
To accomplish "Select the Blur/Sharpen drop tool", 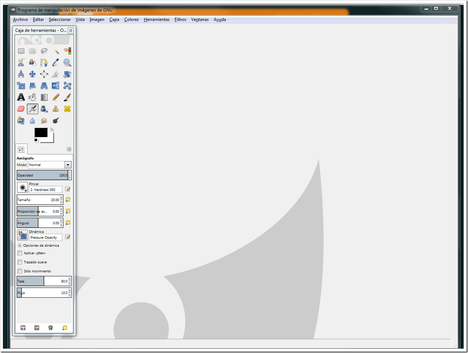I will tap(33, 120).
